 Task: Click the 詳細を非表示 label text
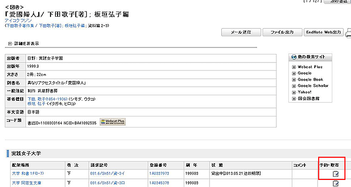(x=27, y=43)
